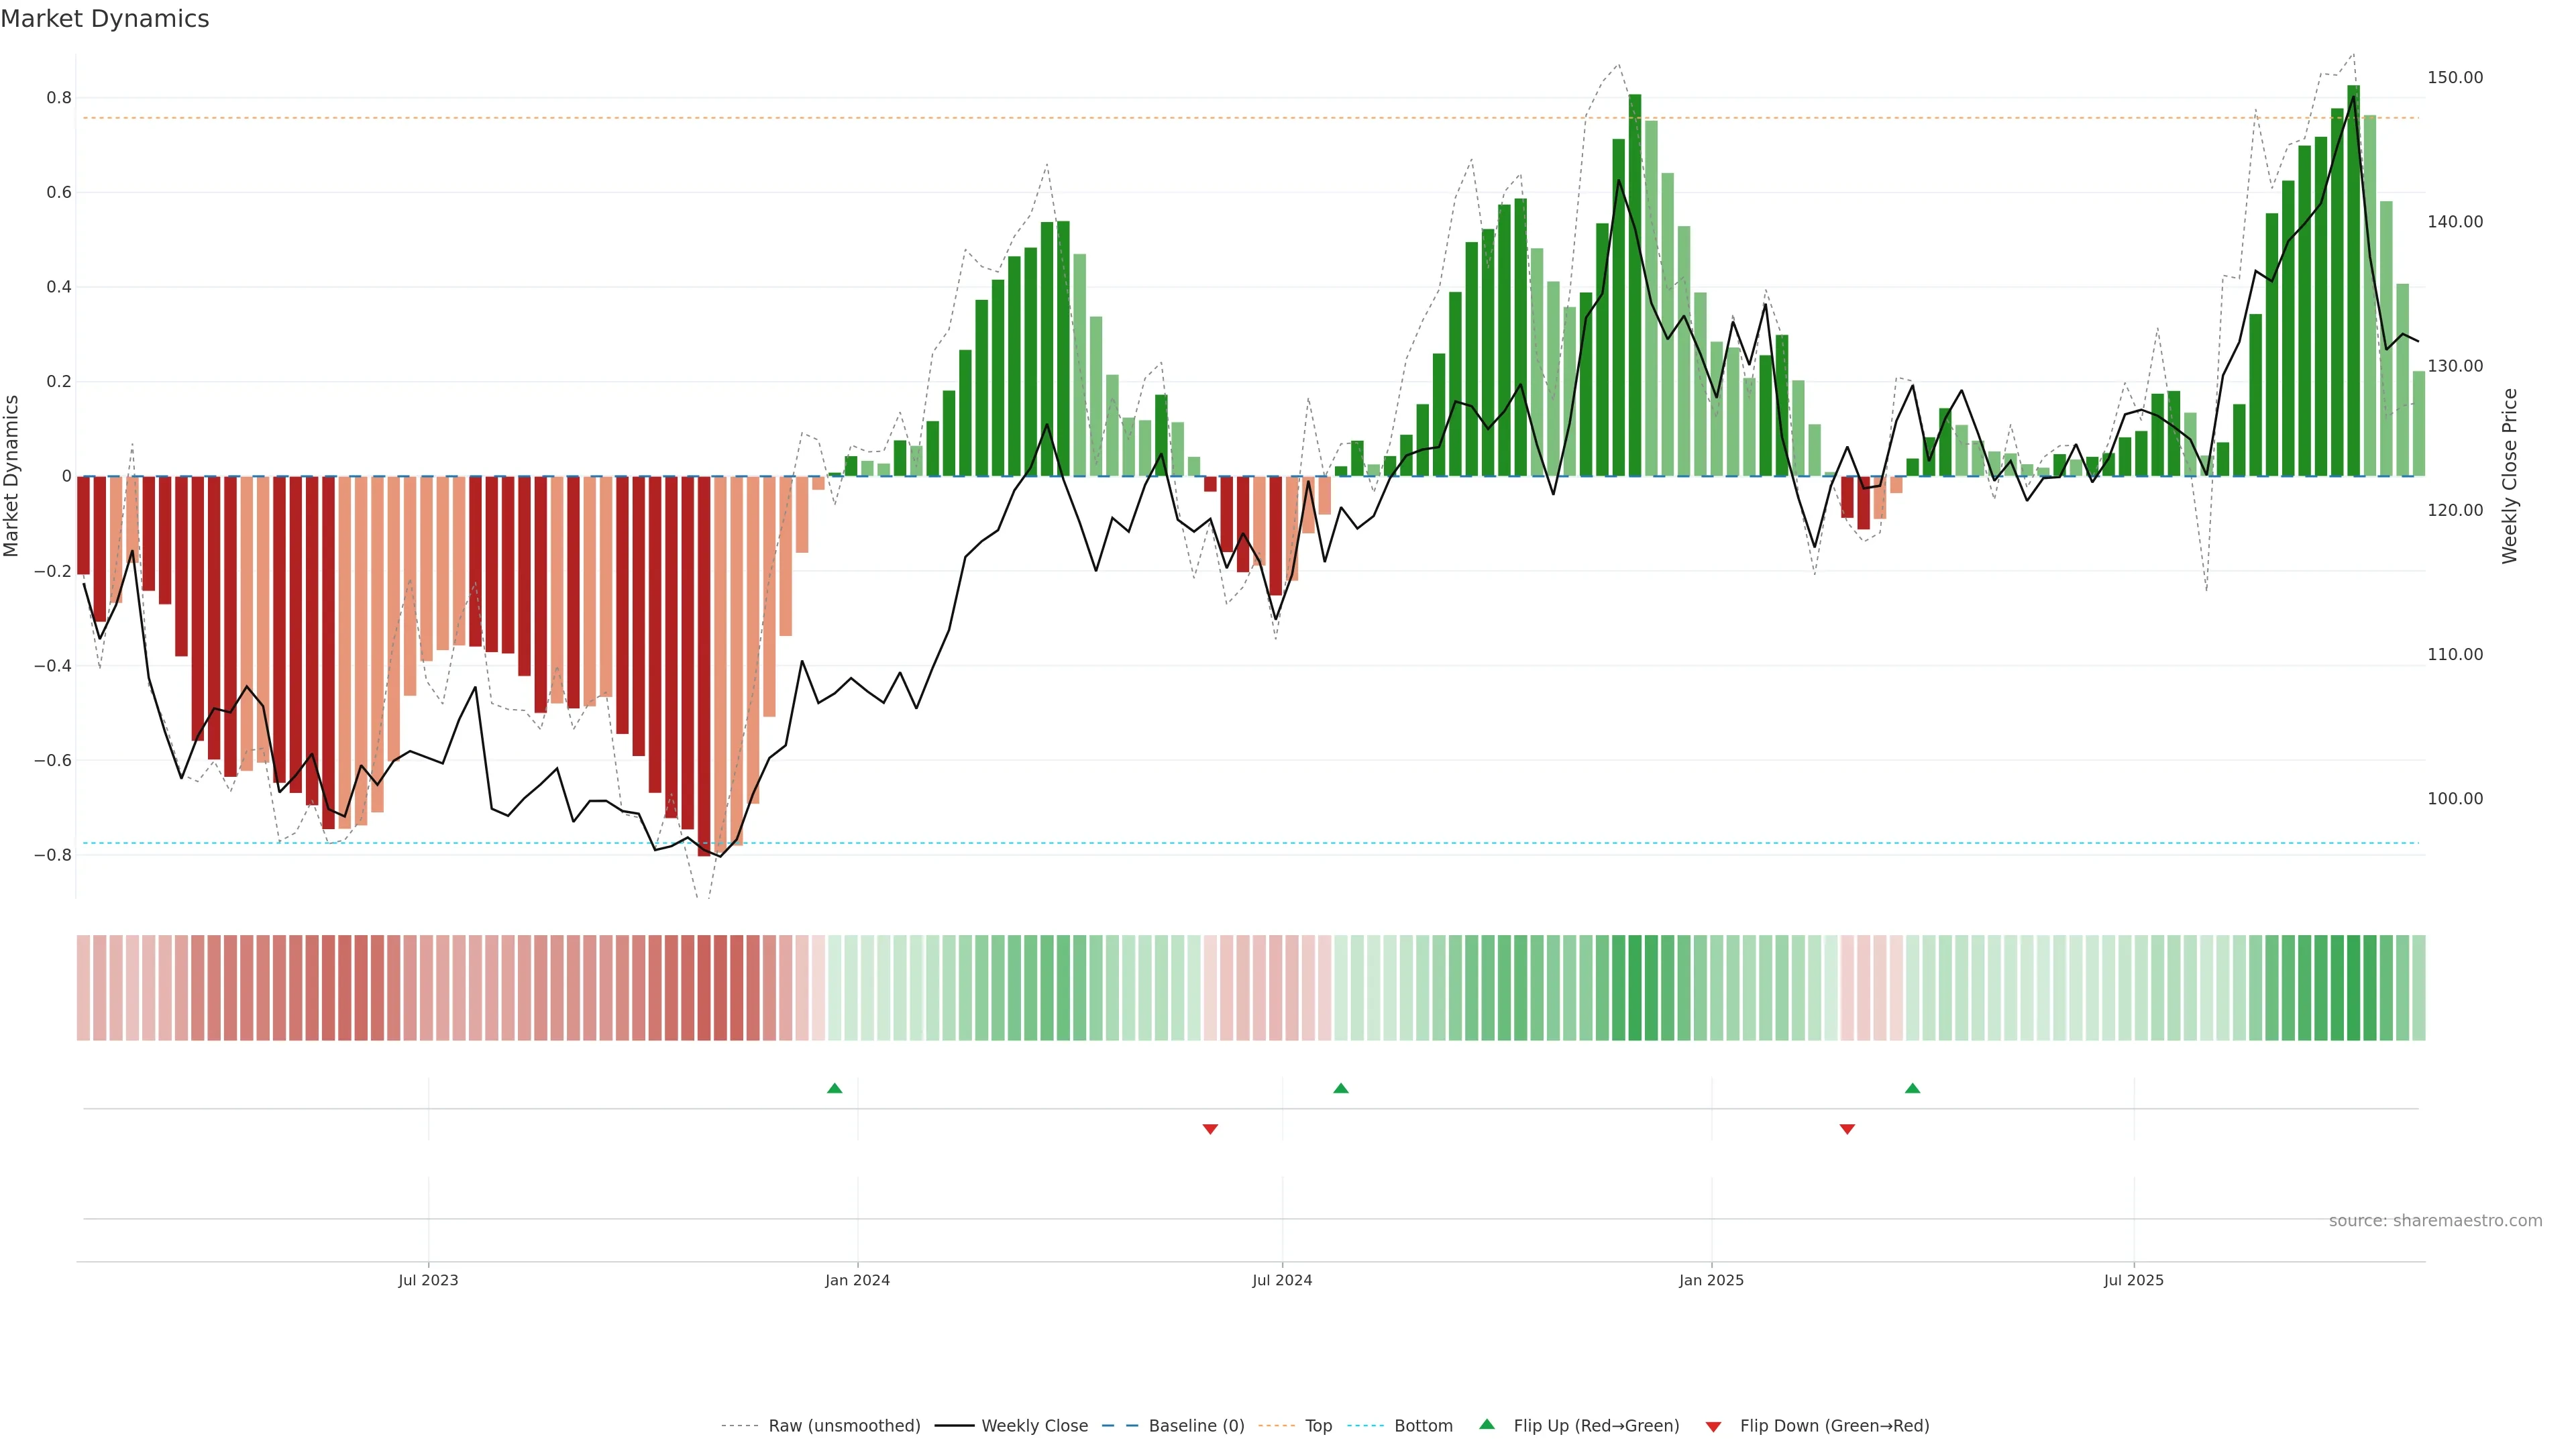
Task: Click the red Flip Down marker before Jul 2024
Action: 1210,1129
